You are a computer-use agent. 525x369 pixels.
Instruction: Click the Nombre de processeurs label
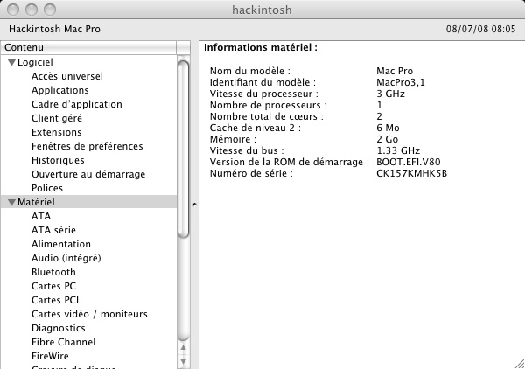tap(269, 105)
